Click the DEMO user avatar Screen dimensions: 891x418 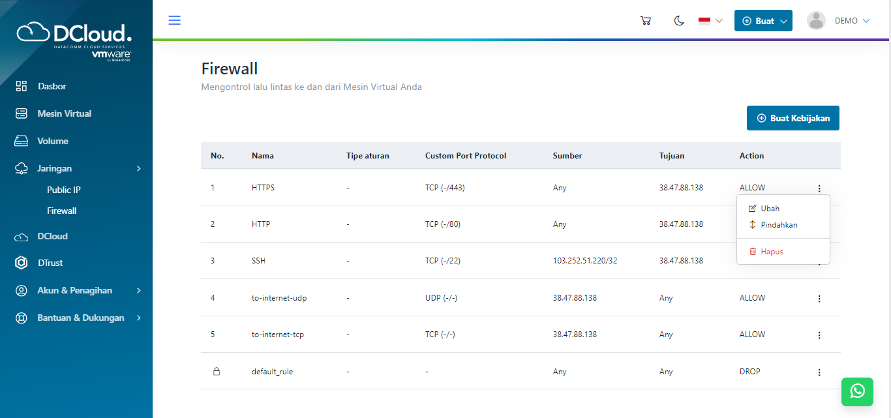(816, 21)
